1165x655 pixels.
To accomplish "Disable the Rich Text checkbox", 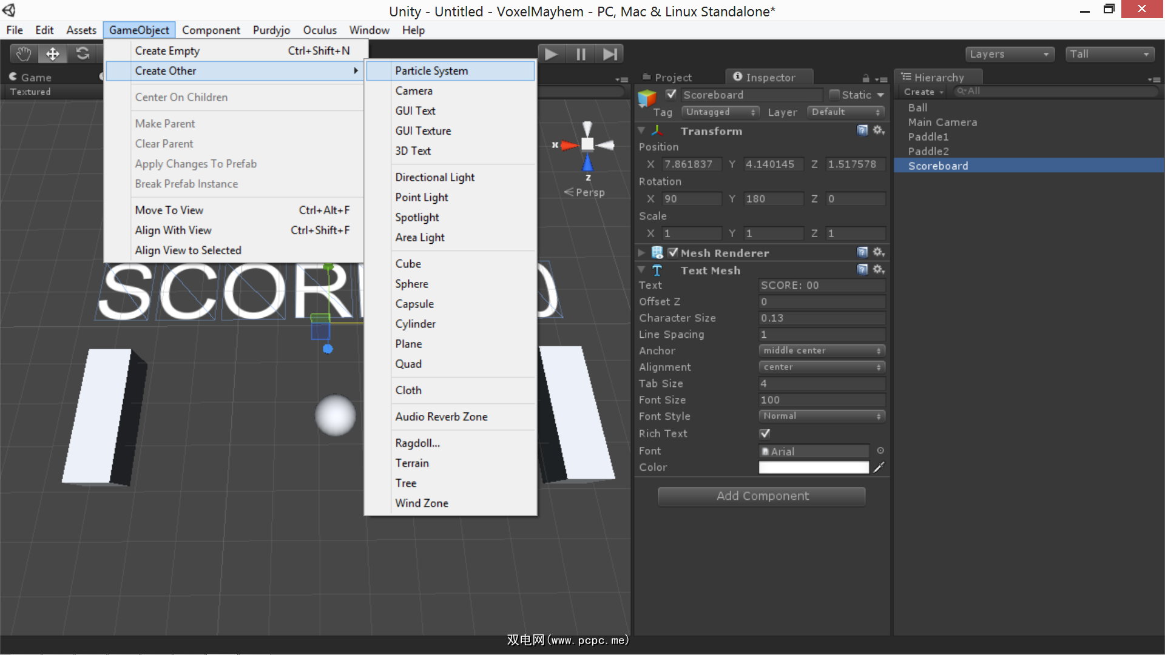I will click(765, 434).
